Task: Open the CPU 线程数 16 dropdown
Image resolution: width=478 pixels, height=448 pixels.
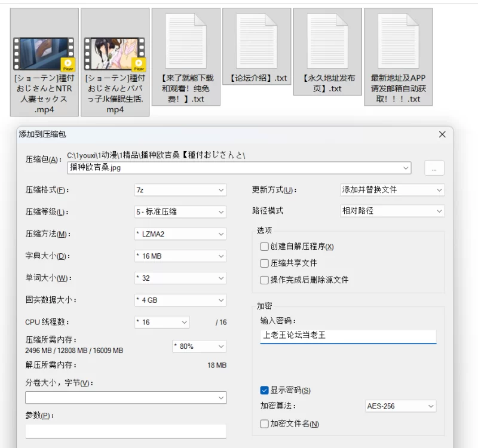Action: coord(162,322)
